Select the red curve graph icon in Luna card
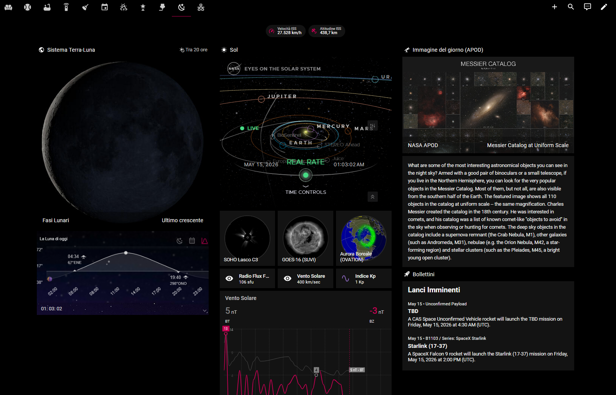616x395 pixels. (204, 241)
